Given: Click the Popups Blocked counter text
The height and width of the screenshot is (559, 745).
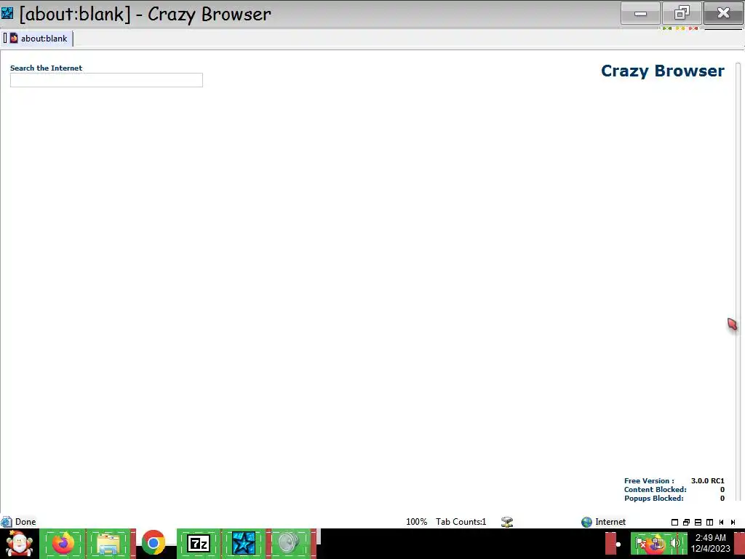Looking at the screenshot, I should pyautogui.click(x=674, y=498).
